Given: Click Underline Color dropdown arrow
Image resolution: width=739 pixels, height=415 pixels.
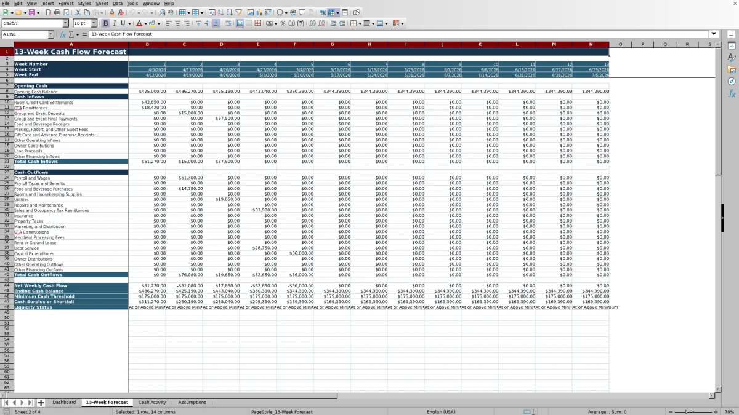Looking at the screenshot, I should (129, 23).
